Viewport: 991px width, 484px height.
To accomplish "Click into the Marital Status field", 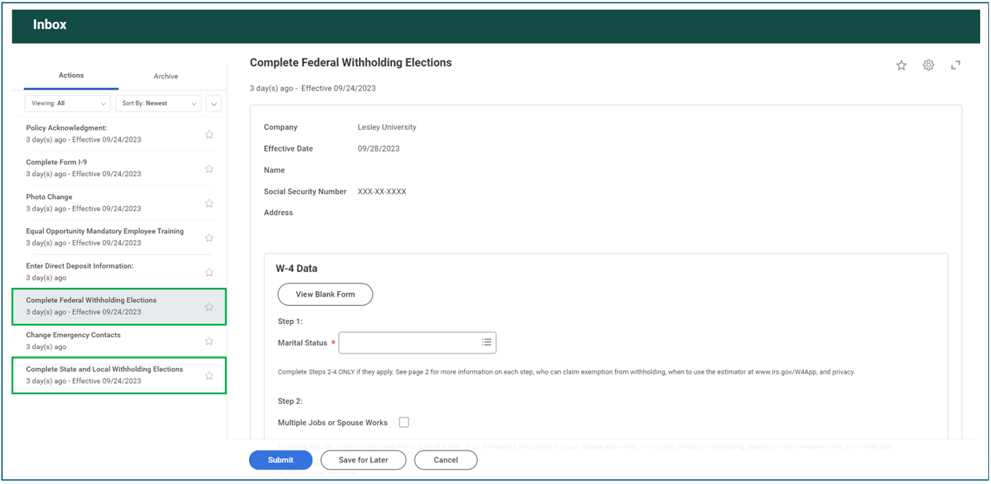I will [x=417, y=342].
